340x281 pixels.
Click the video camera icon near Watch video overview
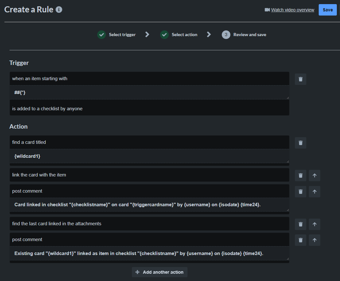(x=267, y=10)
